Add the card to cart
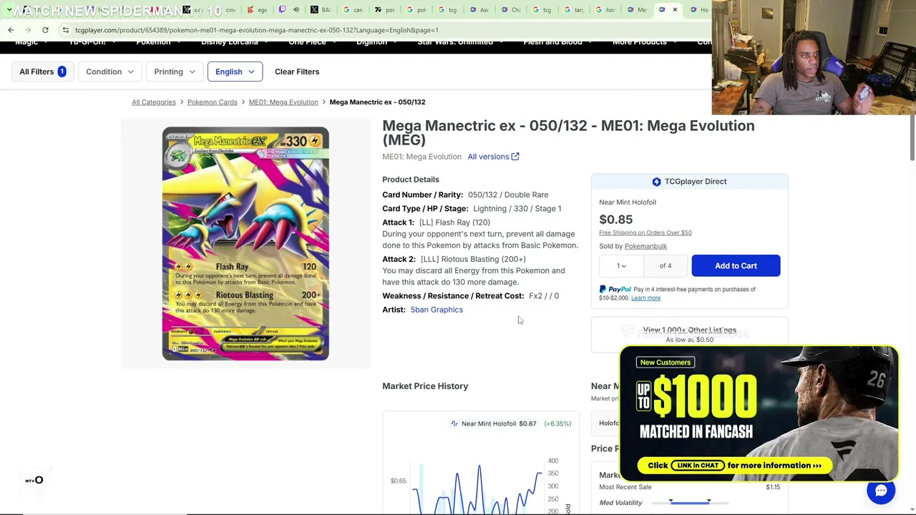This screenshot has height=515, width=916. (x=736, y=266)
